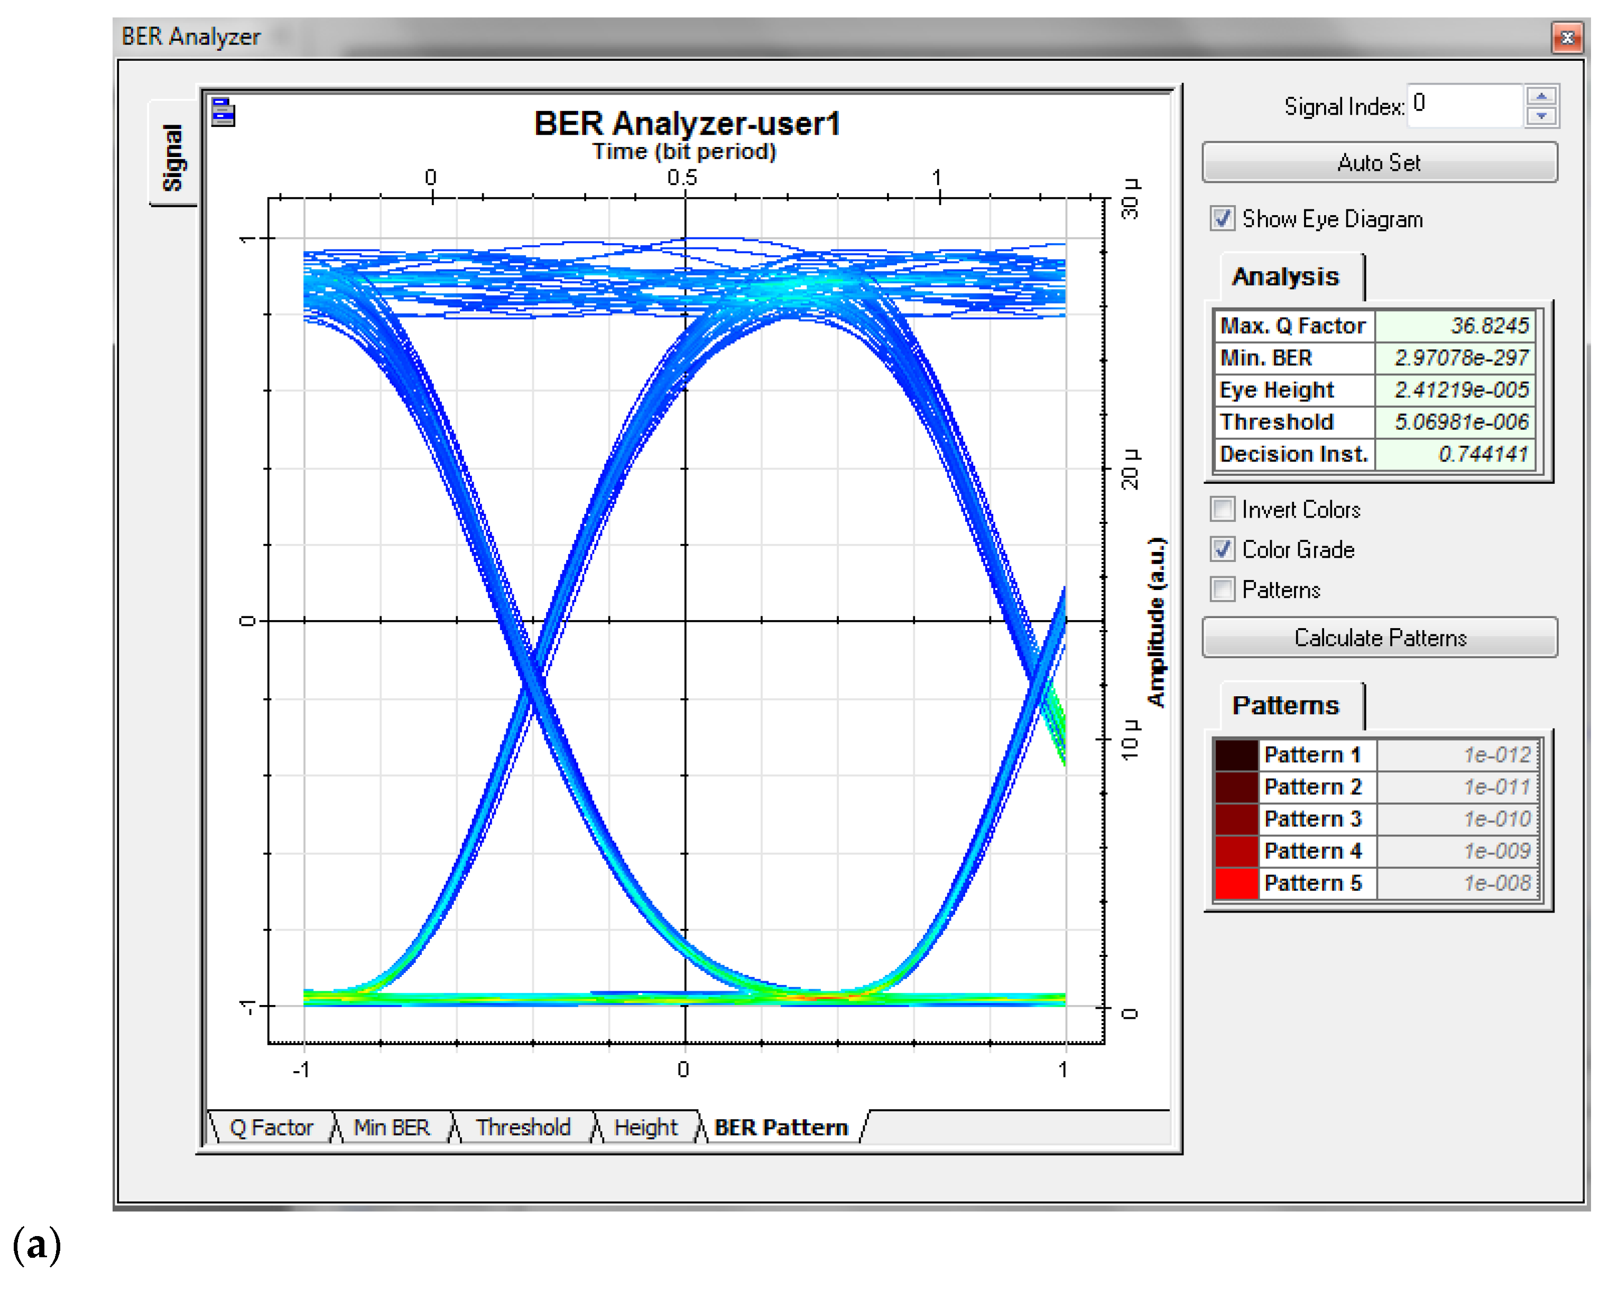The width and height of the screenshot is (1609, 1290).
Task: Select the Pattern 1 value 1e-012
Action: (1458, 755)
